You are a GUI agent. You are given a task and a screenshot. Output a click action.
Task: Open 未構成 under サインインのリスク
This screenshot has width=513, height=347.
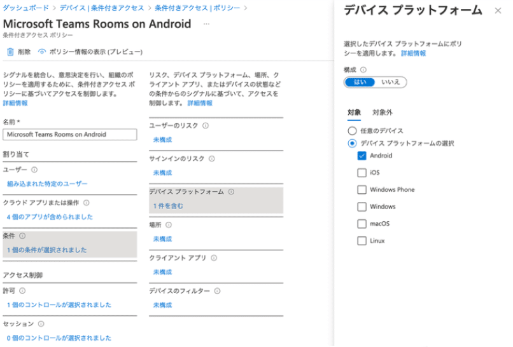[162, 173]
